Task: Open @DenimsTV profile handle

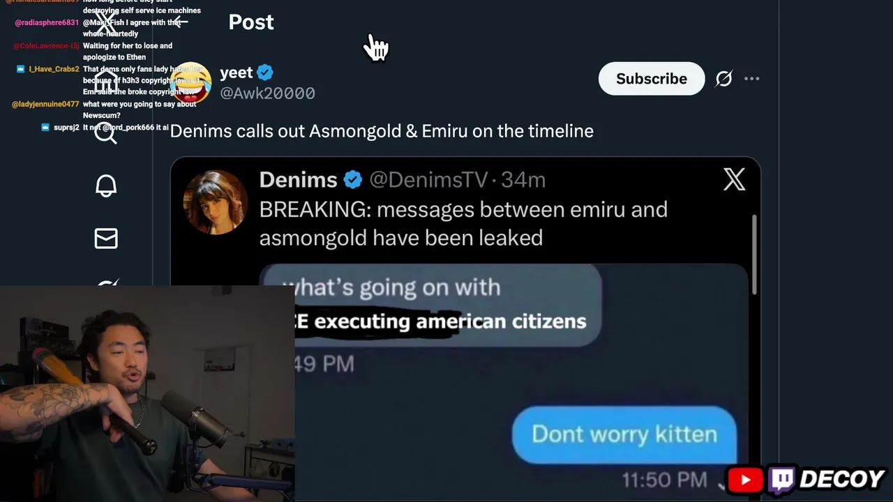Action: click(x=428, y=180)
